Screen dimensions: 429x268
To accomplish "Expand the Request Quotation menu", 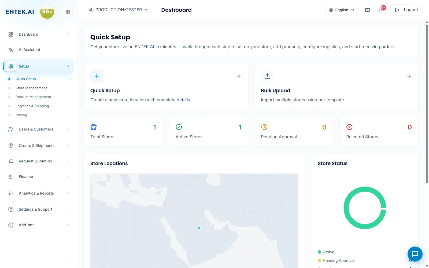I will tap(38, 161).
